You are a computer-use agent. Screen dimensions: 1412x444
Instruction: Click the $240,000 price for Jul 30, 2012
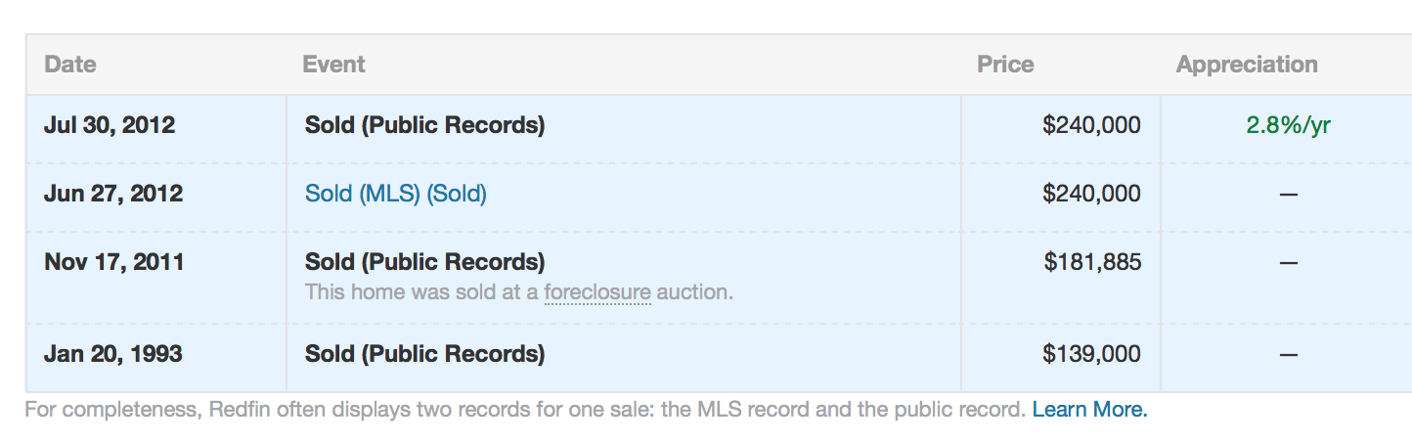1091,125
